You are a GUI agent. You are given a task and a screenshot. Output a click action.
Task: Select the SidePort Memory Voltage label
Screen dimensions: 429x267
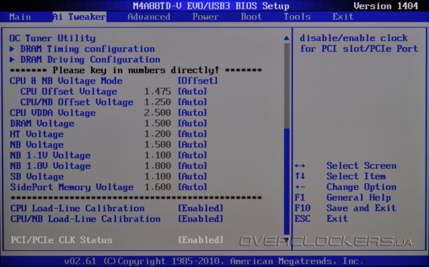[72, 187]
